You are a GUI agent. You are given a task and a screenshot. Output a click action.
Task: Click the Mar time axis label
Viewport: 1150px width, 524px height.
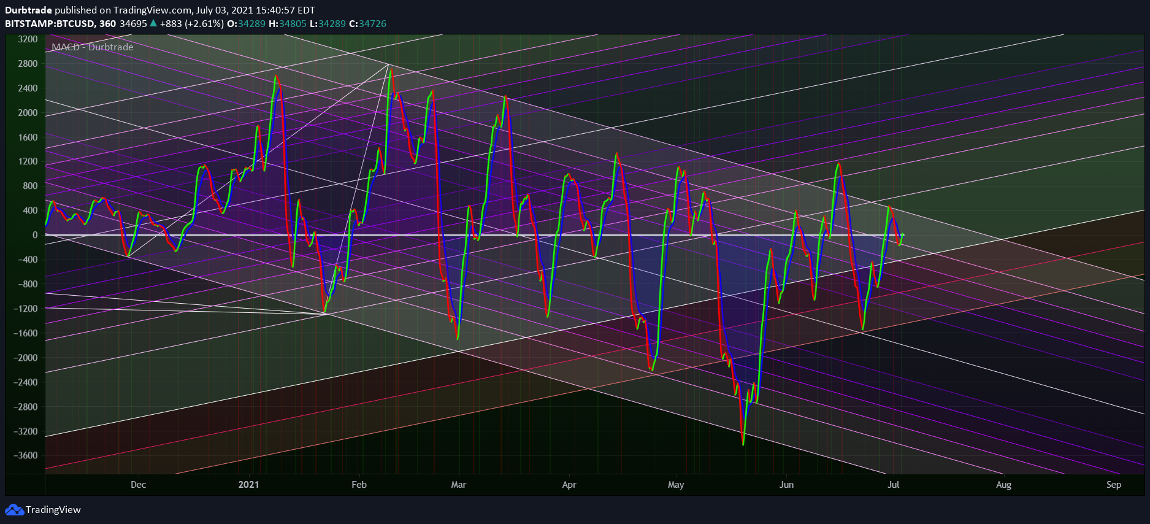[459, 485]
